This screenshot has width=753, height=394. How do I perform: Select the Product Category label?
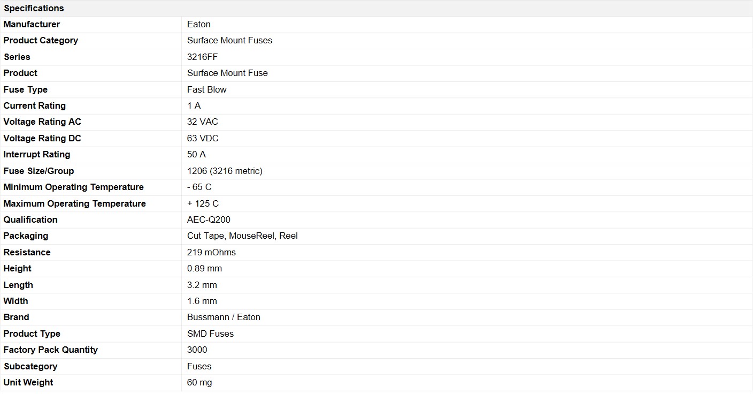(x=41, y=41)
